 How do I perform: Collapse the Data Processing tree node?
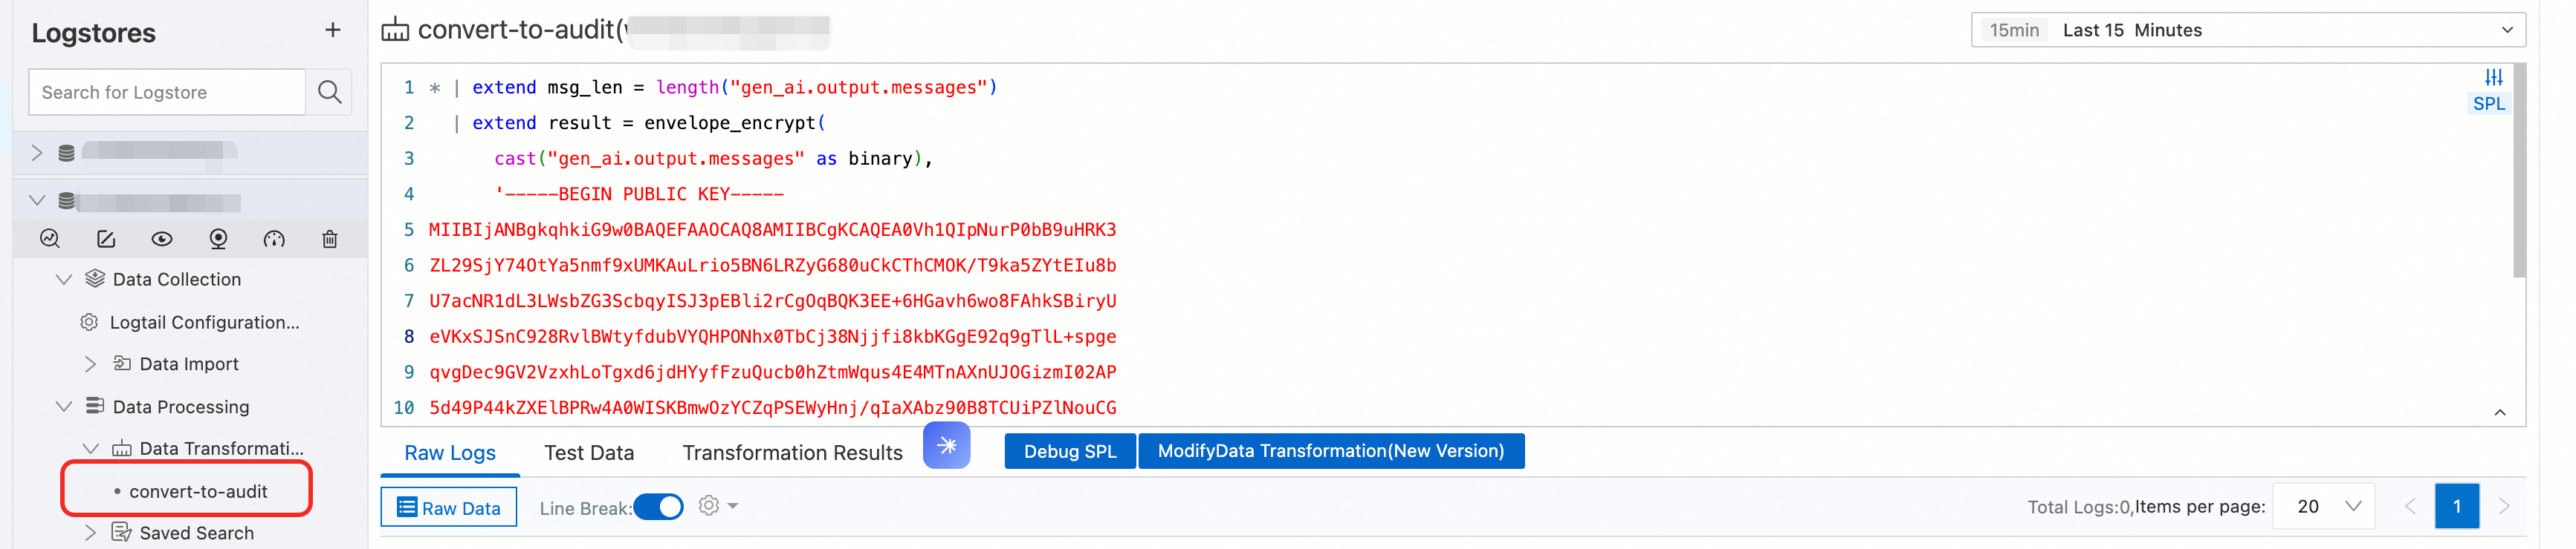point(64,407)
